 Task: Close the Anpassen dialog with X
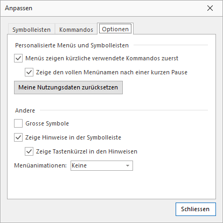[x=210, y=8]
